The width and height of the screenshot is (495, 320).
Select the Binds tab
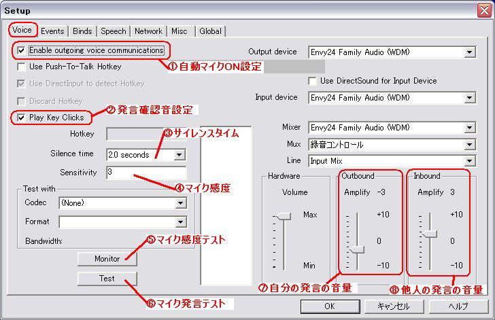(x=82, y=31)
